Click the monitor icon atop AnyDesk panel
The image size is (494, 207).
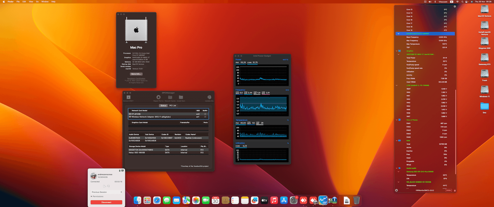click(122, 170)
